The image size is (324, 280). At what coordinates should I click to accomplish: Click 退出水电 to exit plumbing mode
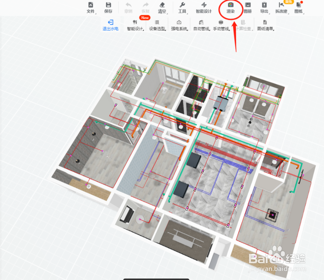pyautogui.click(x=111, y=25)
